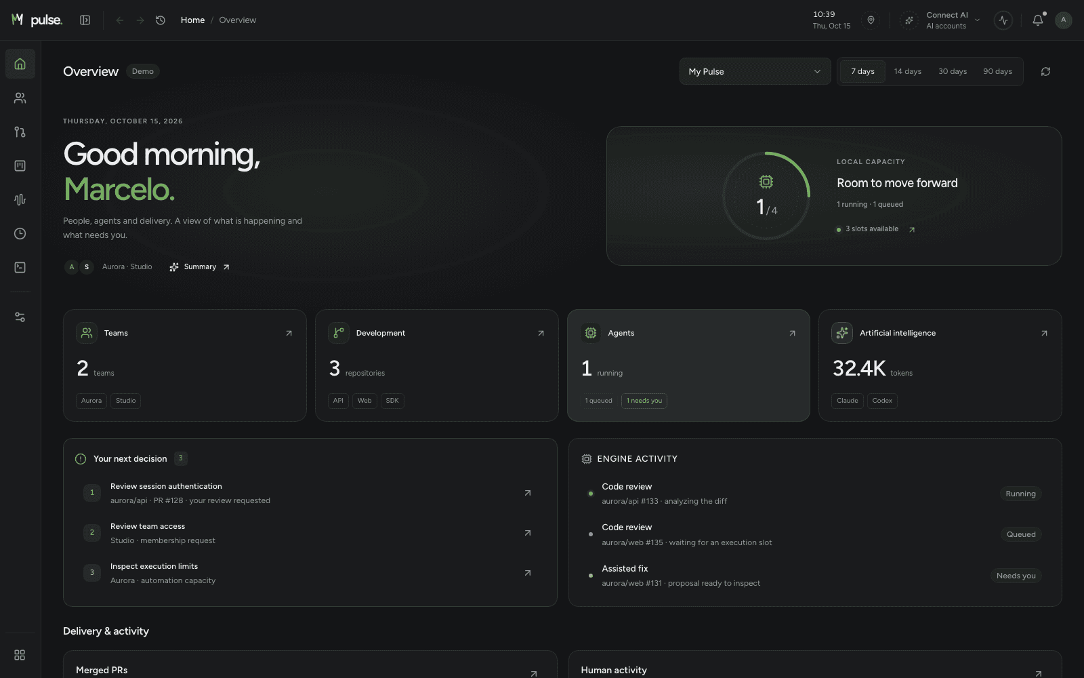Open the apps grid icon at sidebar bottom
The width and height of the screenshot is (1084, 678).
coord(20,655)
